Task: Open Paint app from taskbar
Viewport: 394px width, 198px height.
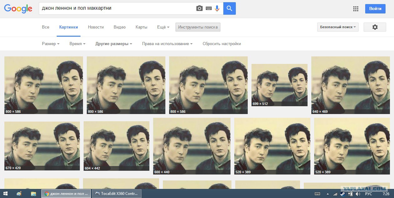Action: coord(19,194)
